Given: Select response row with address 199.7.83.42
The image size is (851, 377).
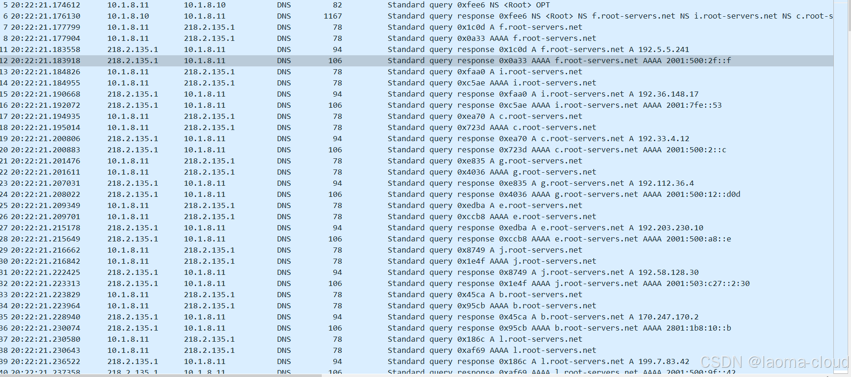Looking at the screenshot, I should coord(416,361).
